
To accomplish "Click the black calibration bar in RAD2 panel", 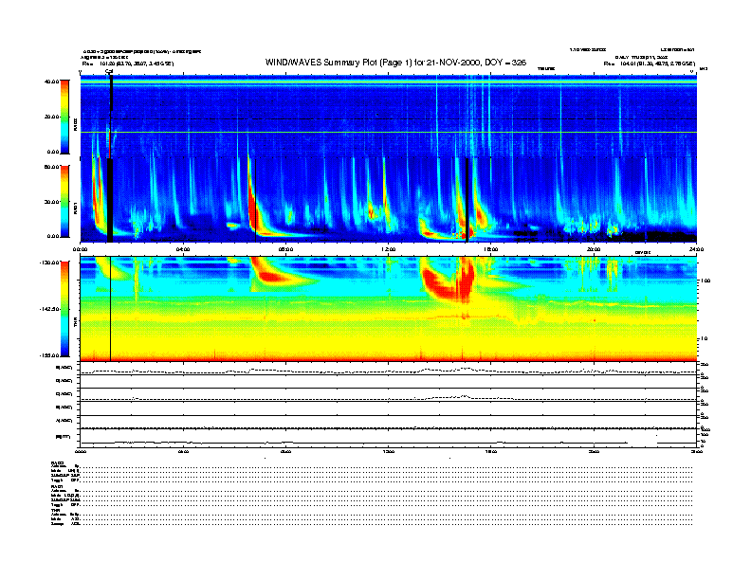I will click(111, 94).
